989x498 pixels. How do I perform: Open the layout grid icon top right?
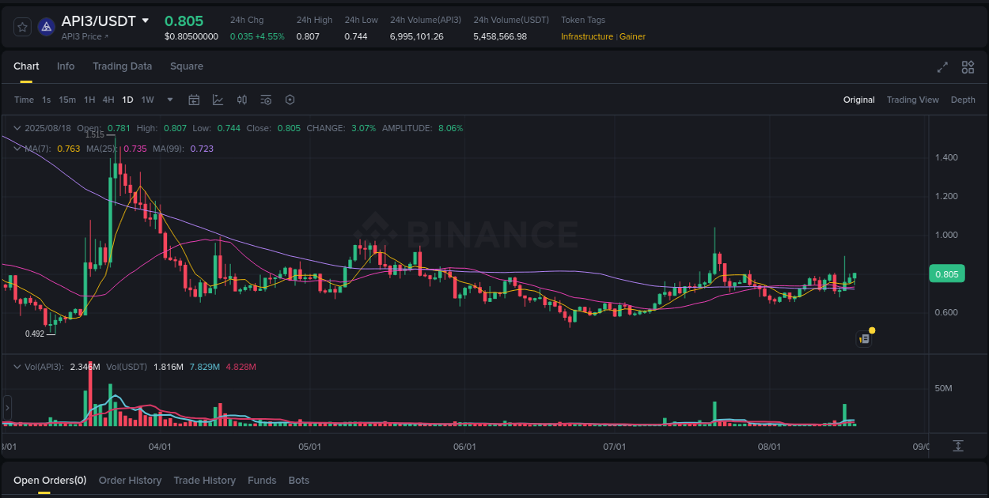coord(968,67)
